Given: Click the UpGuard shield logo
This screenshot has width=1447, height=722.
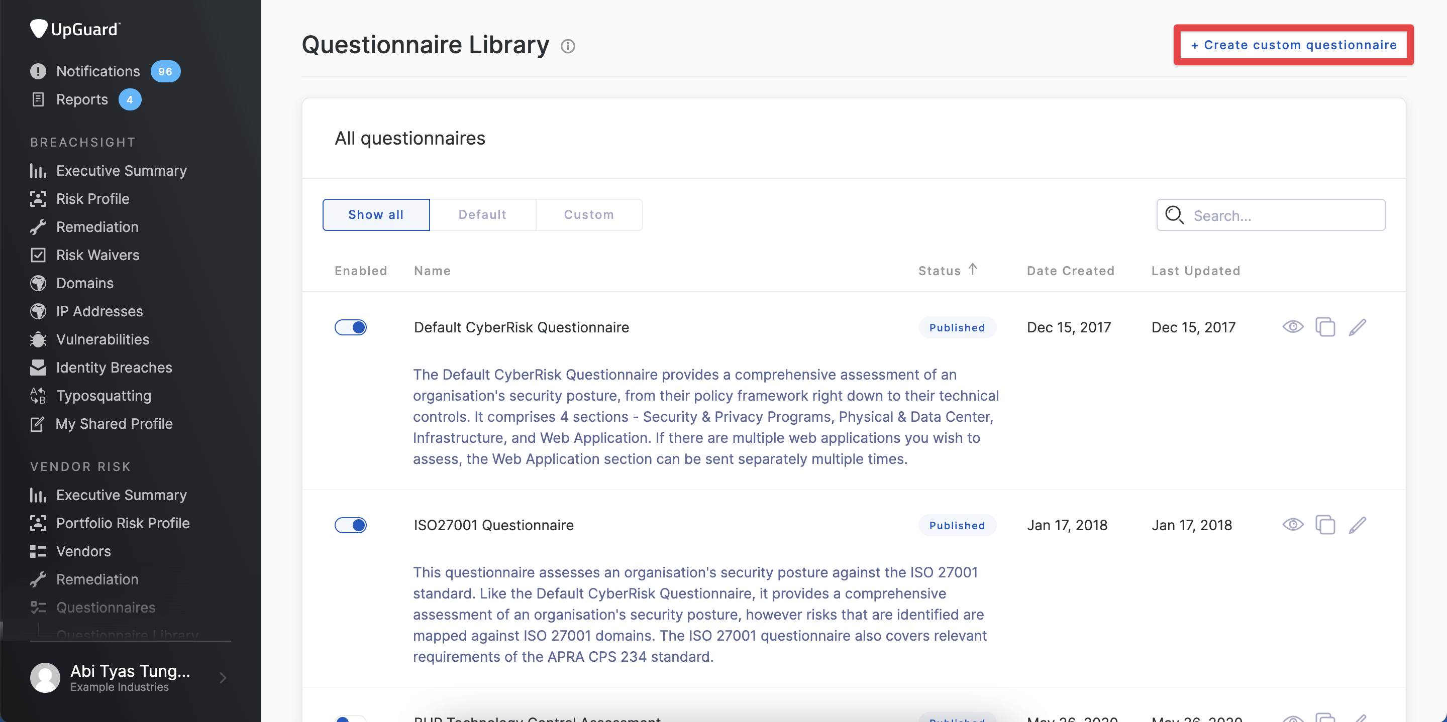Looking at the screenshot, I should (x=38, y=29).
